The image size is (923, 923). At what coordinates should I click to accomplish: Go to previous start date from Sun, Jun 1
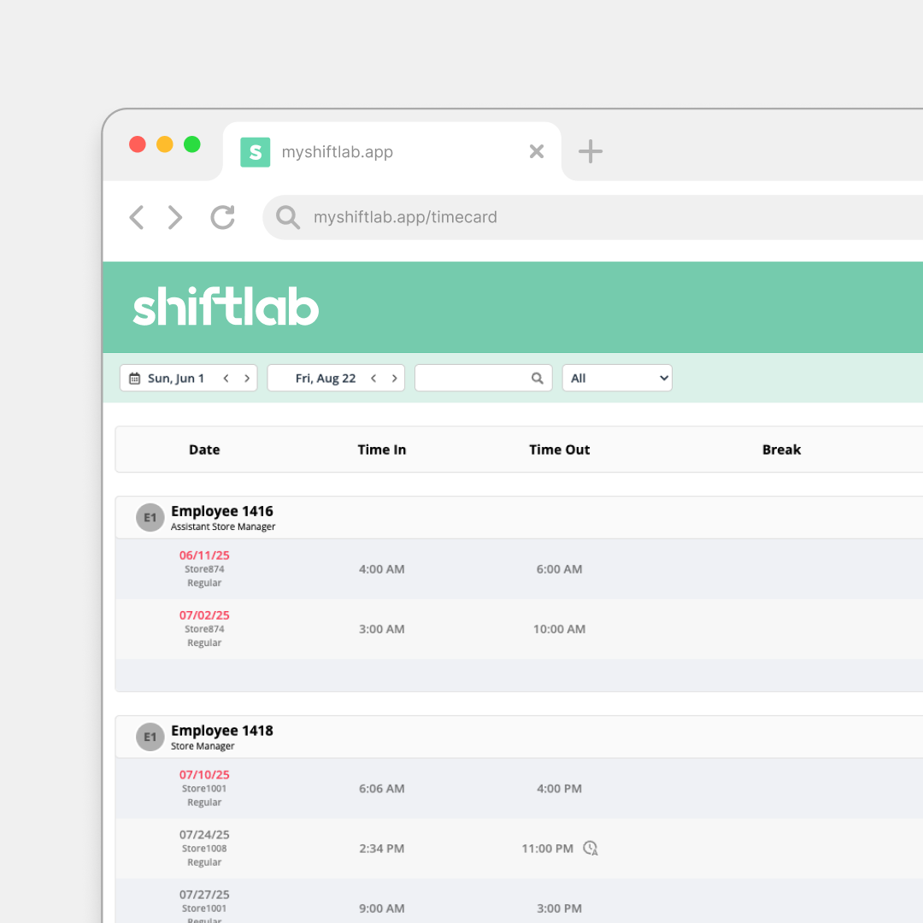(226, 379)
